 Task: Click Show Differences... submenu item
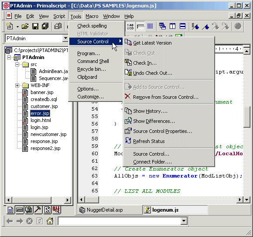click(169, 121)
